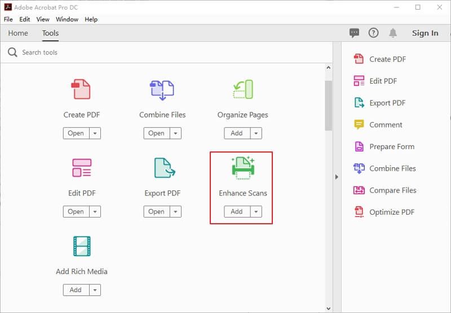Click the Export PDF tool icon
The height and width of the screenshot is (313, 451).
tap(163, 168)
